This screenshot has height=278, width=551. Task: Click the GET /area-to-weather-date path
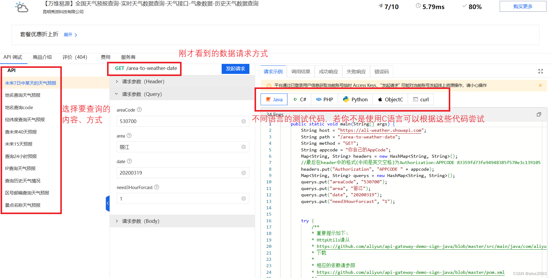tap(146, 68)
